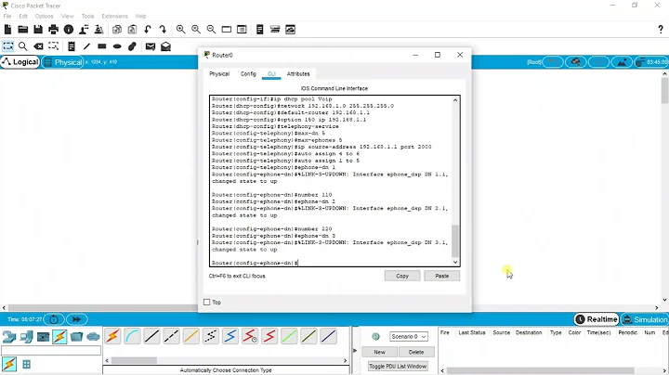Select the orange fiber cable
Viewport: 669px width, 375px height.
[190, 336]
